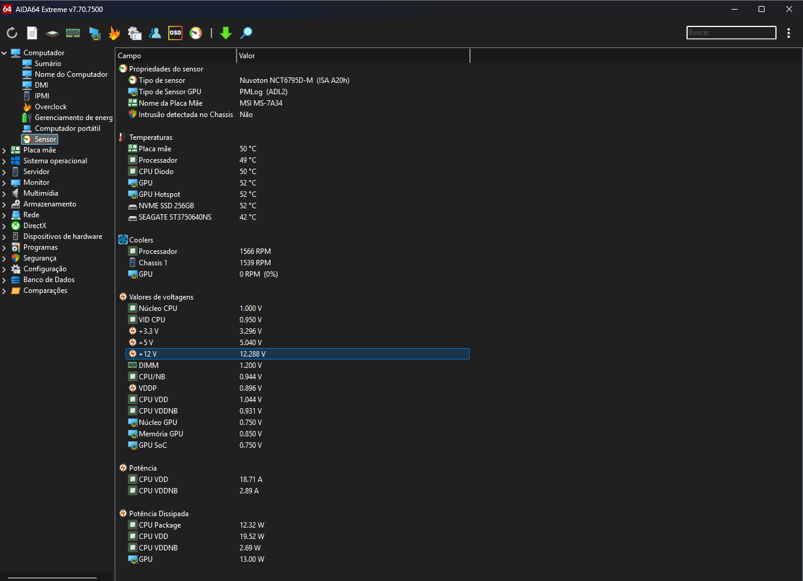Open the Report document icon
Image resolution: width=803 pixels, height=581 pixels.
click(x=32, y=33)
